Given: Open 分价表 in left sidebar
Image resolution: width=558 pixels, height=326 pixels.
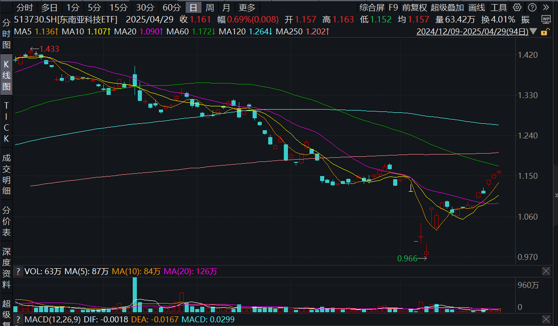Looking at the screenshot, I should (6, 221).
